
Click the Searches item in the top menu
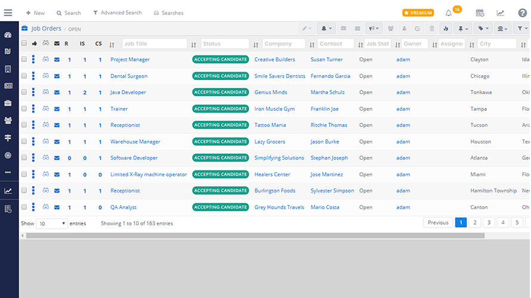pyautogui.click(x=169, y=13)
